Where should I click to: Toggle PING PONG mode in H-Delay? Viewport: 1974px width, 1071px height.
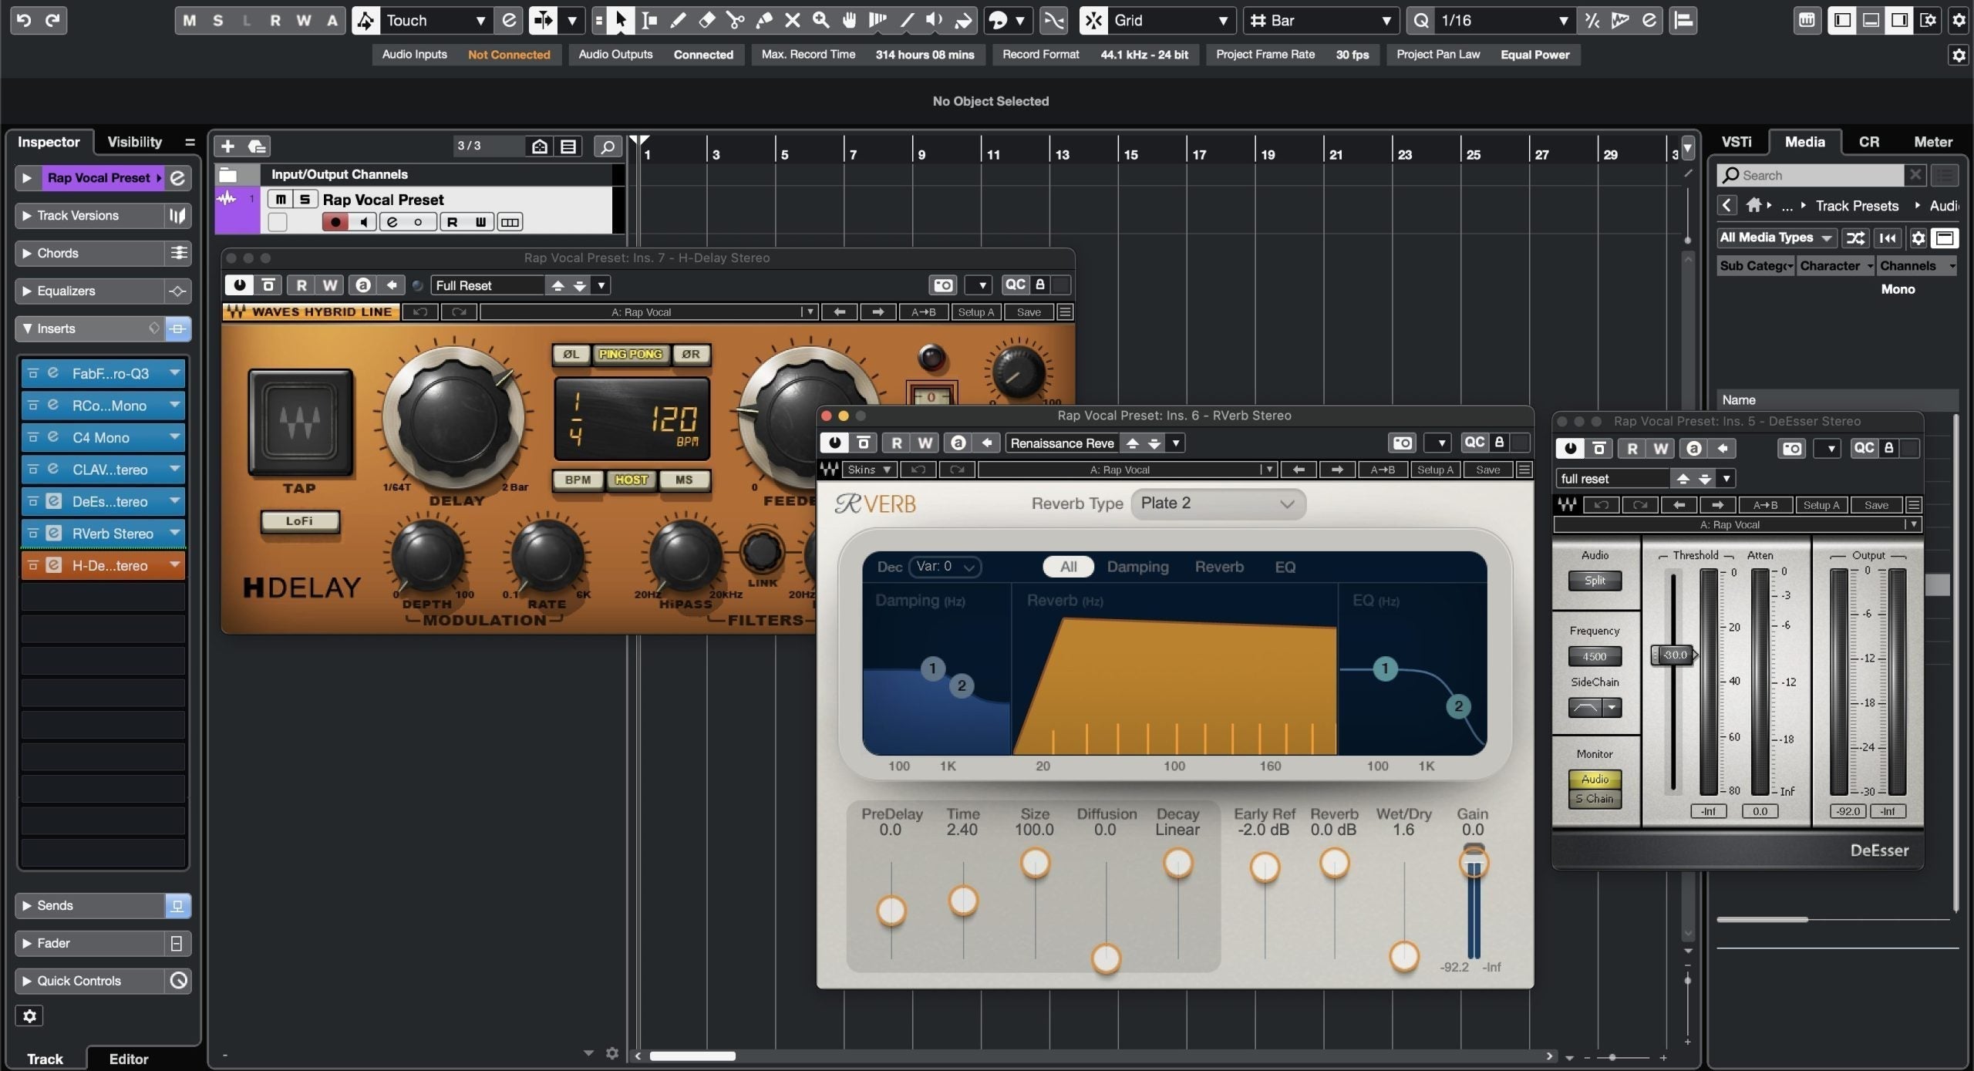tap(632, 354)
